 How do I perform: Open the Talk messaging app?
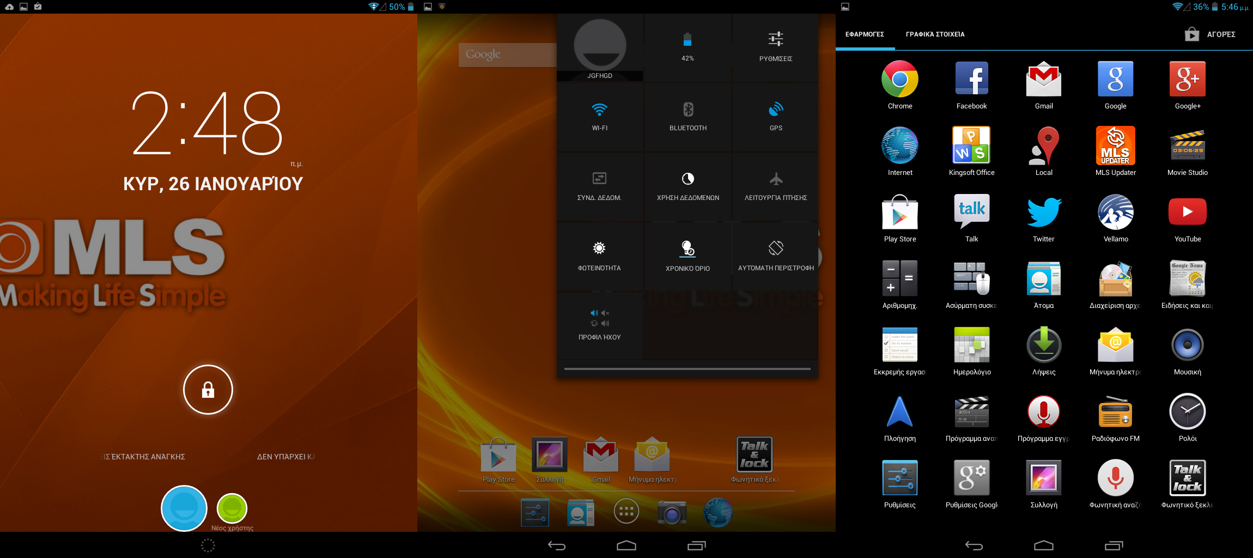972,212
